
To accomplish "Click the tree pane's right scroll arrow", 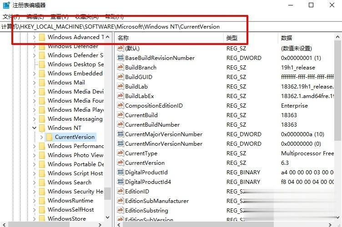I will (x=100, y=224).
